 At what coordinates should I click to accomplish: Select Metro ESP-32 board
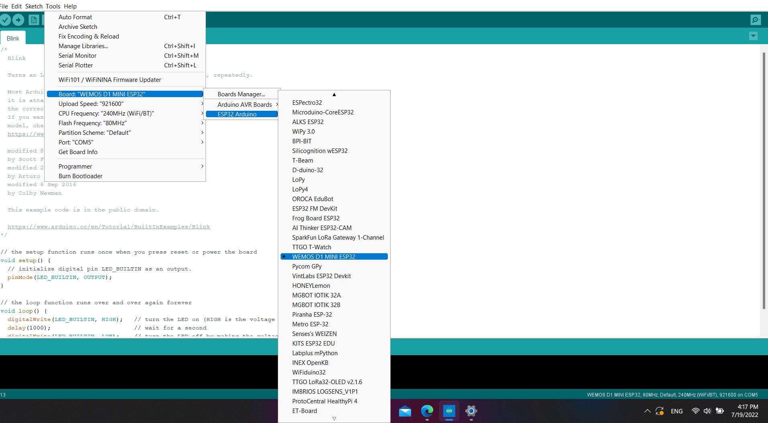334,324
